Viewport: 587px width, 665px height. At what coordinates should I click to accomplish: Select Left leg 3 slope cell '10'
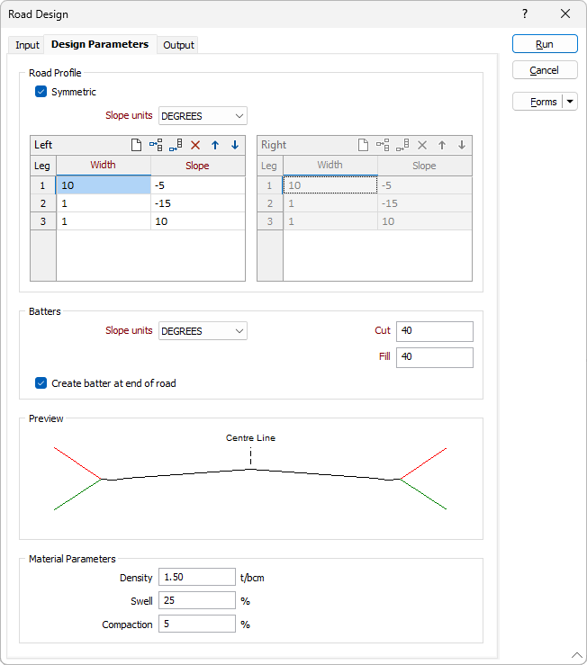coord(198,221)
